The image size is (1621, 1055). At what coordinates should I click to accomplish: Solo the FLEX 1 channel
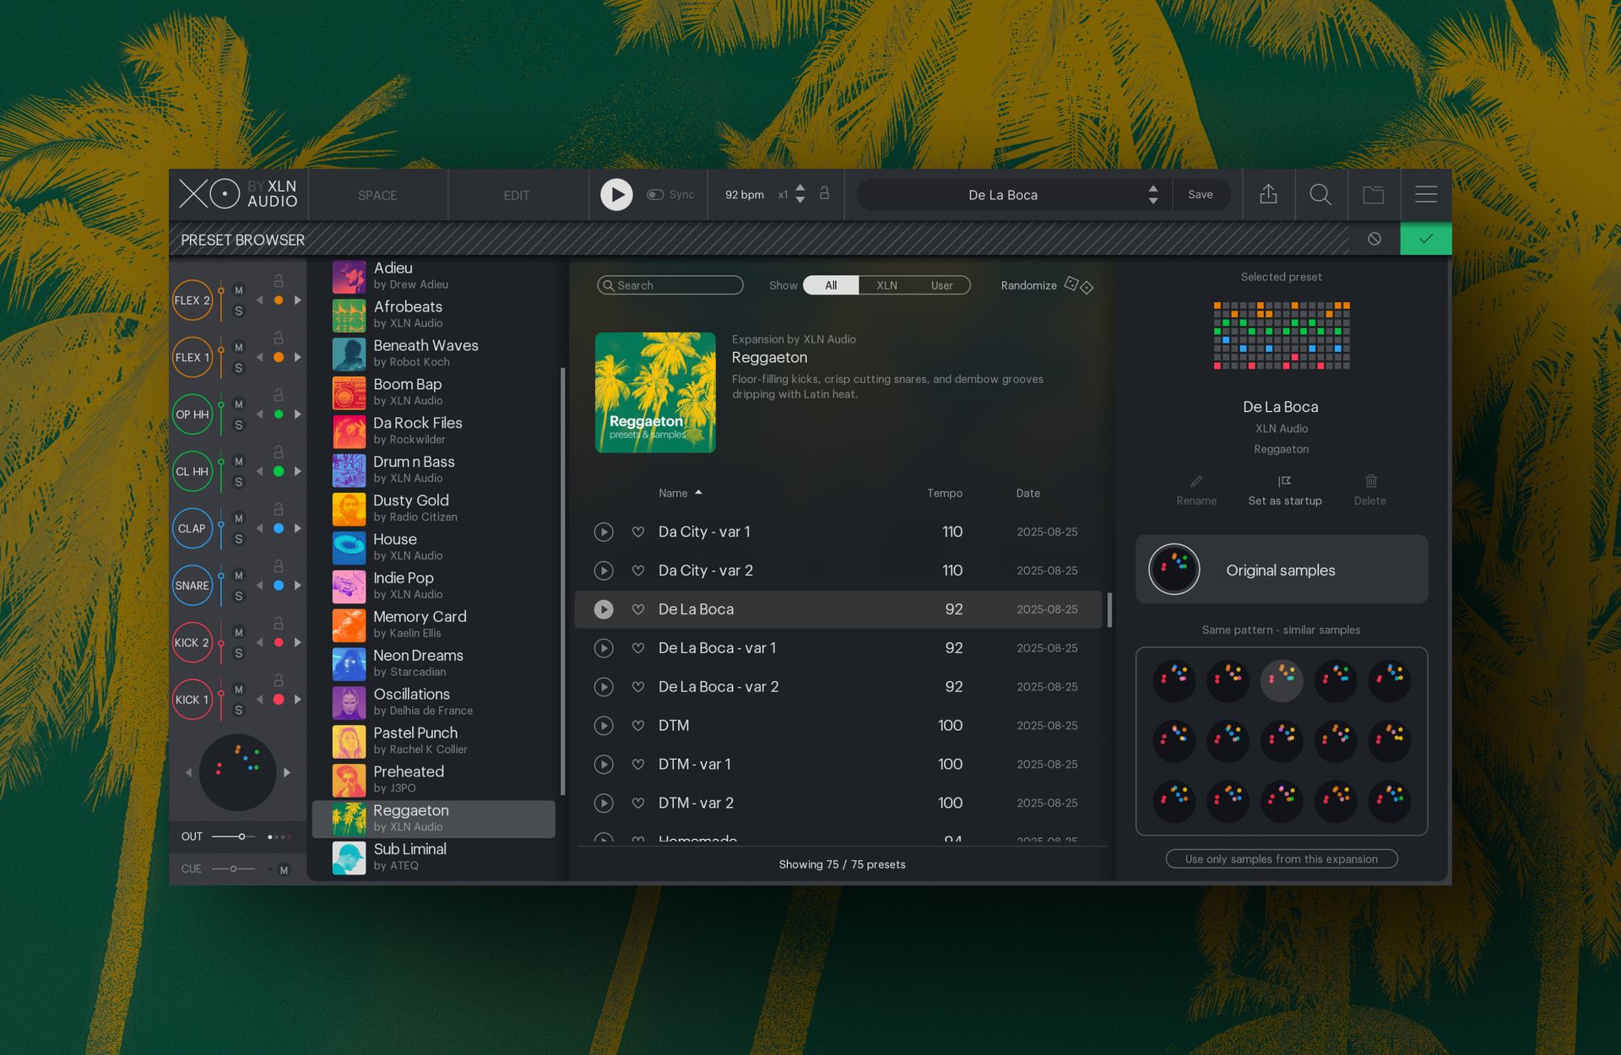(x=239, y=368)
